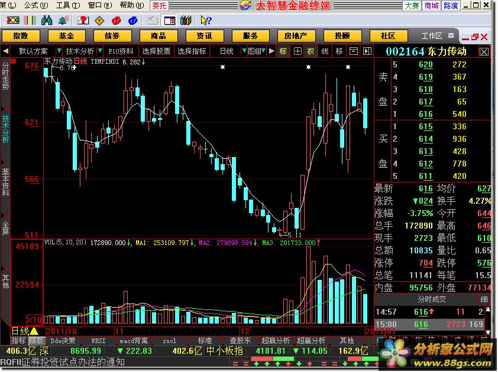Expand the 技术分析 dropdown arrow

pyautogui.click(x=100, y=51)
